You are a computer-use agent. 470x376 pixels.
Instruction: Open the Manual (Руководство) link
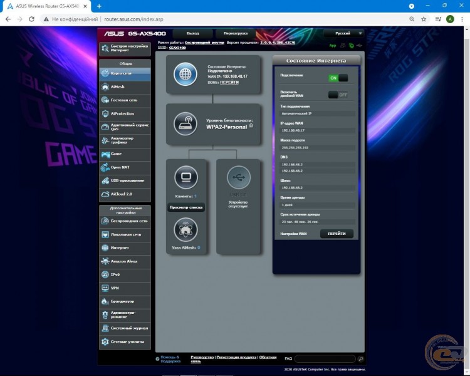tap(202, 357)
